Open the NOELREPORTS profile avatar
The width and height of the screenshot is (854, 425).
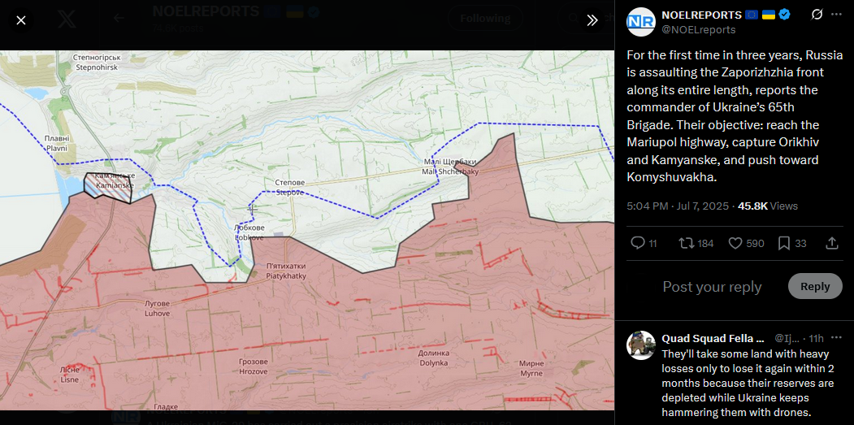tap(640, 22)
